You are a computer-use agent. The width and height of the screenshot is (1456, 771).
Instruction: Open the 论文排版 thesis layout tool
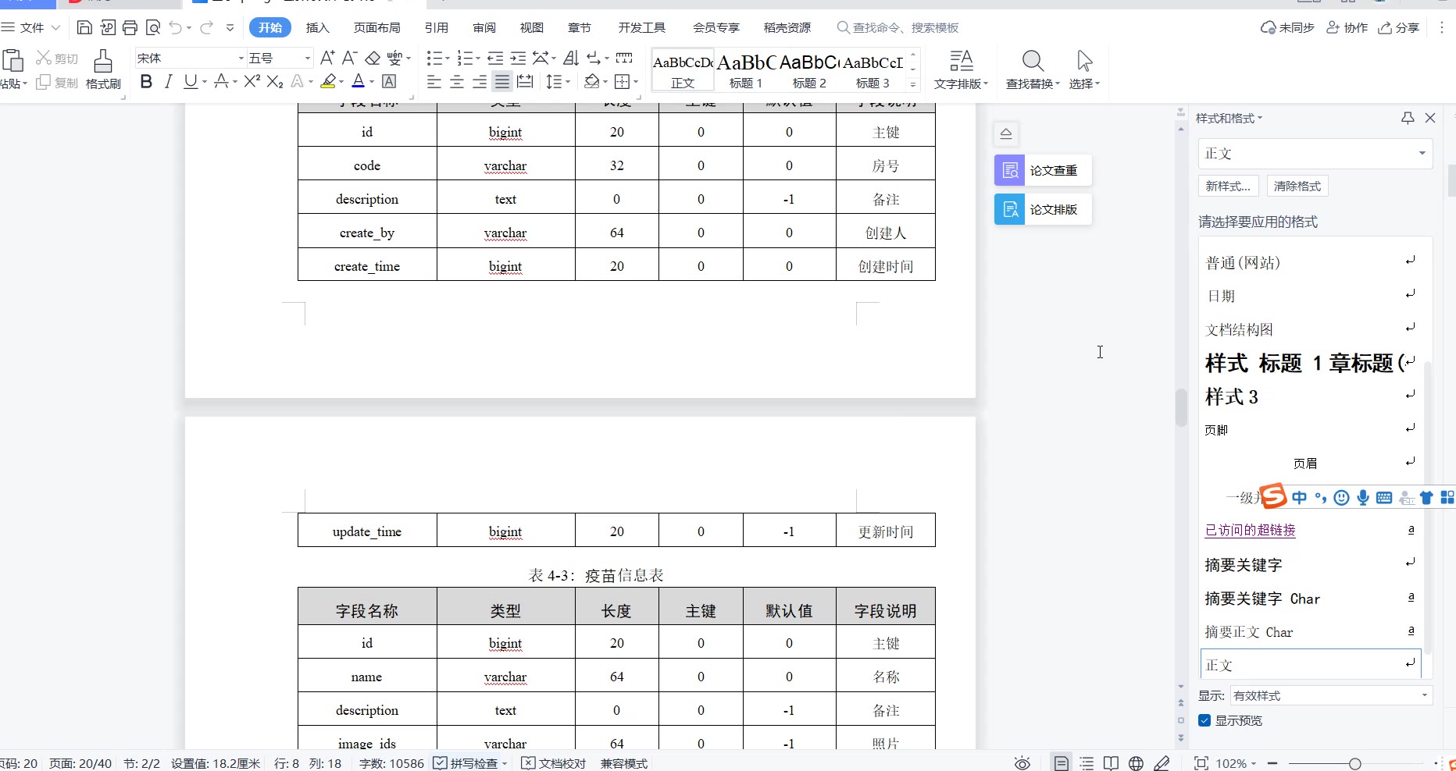point(1042,210)
